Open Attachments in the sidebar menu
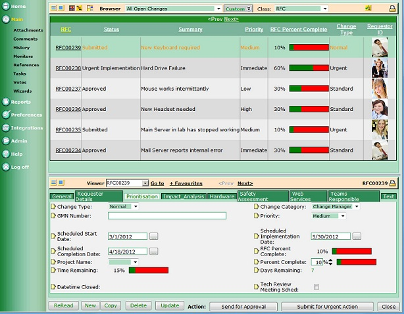The width and height of the screenshot is (404, 314). click(28, 30)
